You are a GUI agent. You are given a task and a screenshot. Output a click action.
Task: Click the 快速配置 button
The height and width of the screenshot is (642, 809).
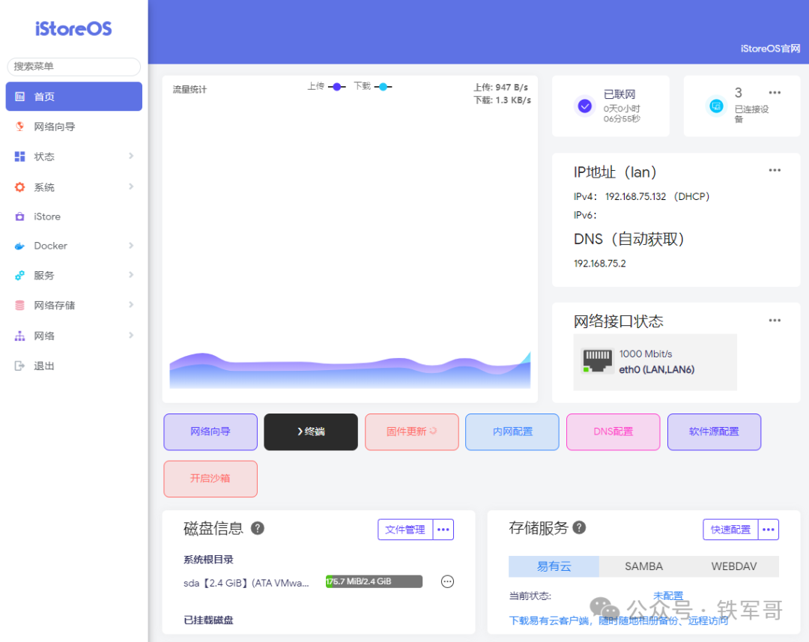tap(730, 530)
